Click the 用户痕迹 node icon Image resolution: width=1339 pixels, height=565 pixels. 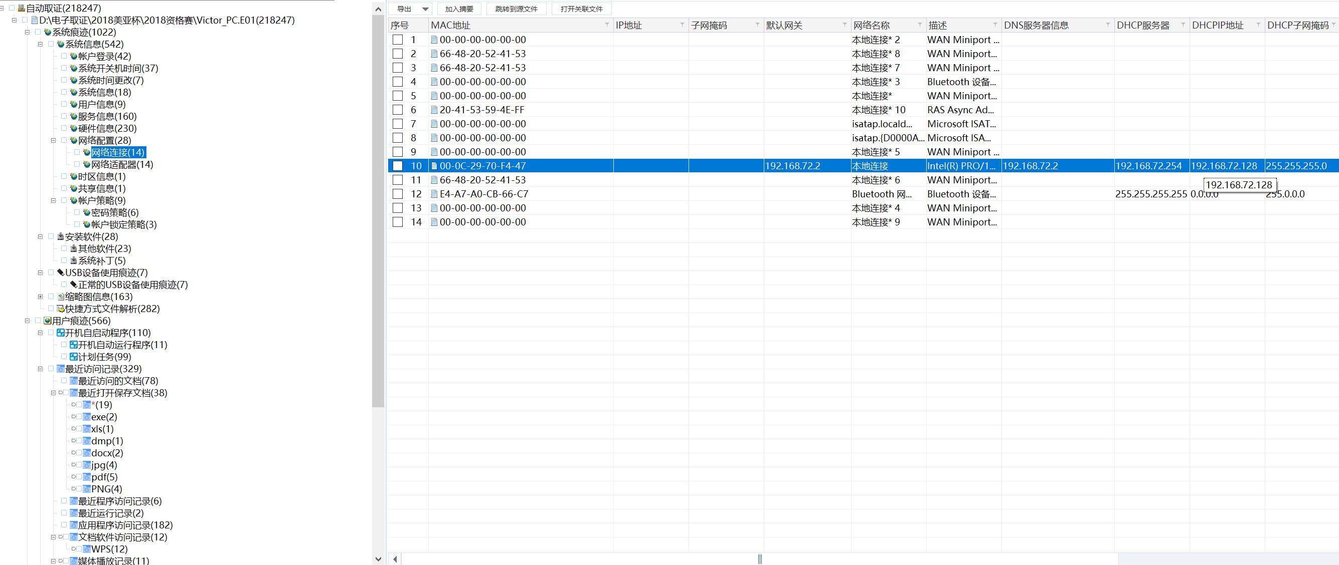click(47, 321)
